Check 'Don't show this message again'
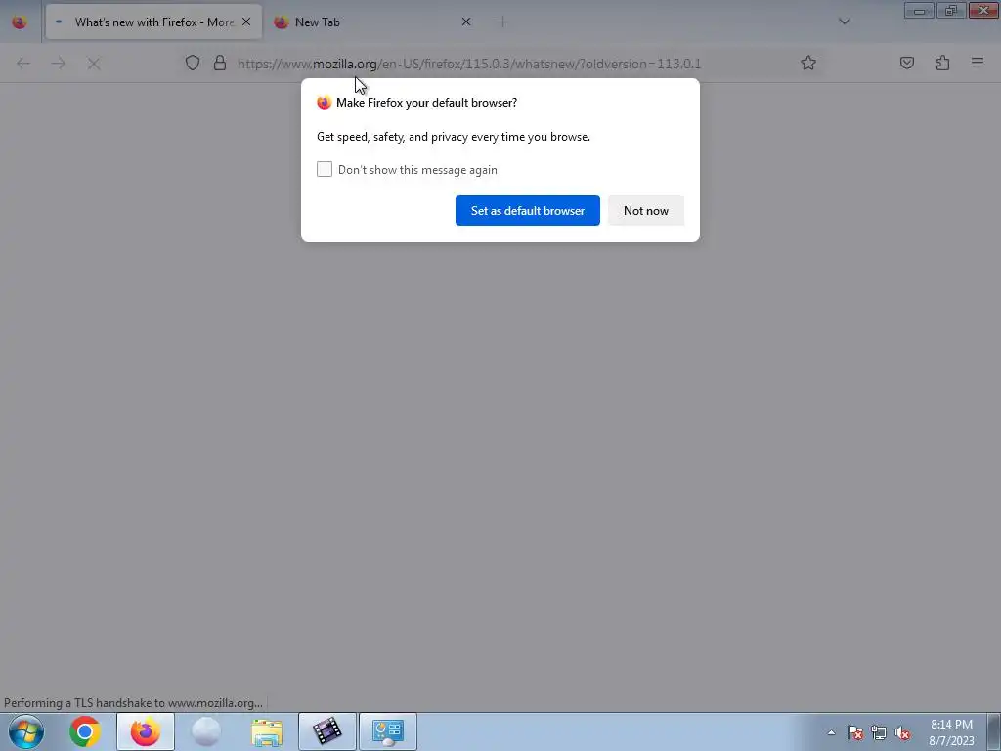This screenshot has width=1001, height=751. (x=325, y=169)
